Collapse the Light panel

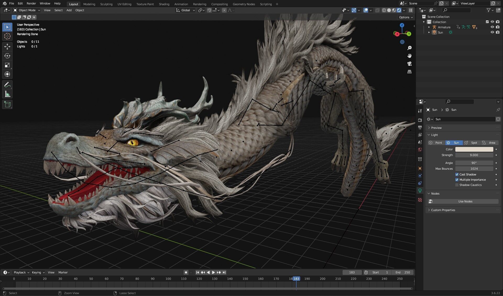pyautogui.click(x=434, y=135)
